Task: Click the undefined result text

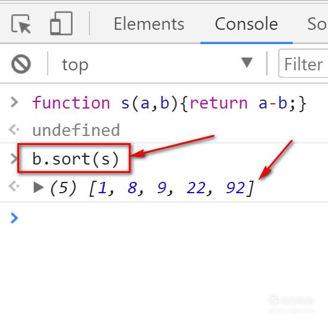Action: click(76, 130)
